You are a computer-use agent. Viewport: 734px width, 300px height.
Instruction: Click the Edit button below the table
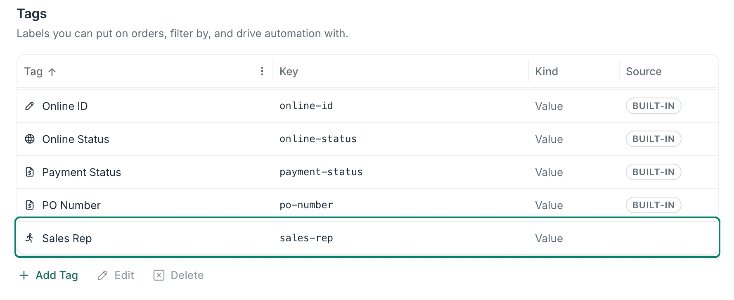[x=116, y=275]
